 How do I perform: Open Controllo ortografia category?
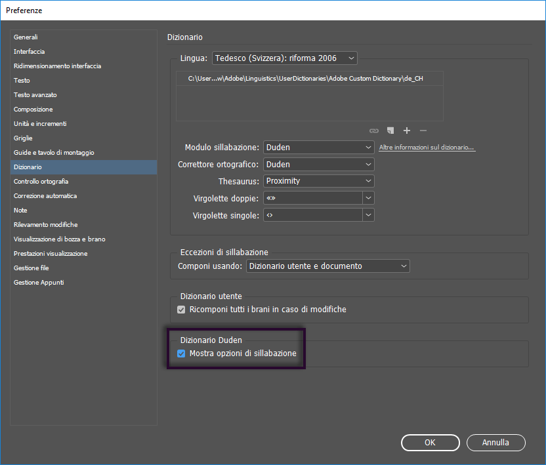point(83,182)
